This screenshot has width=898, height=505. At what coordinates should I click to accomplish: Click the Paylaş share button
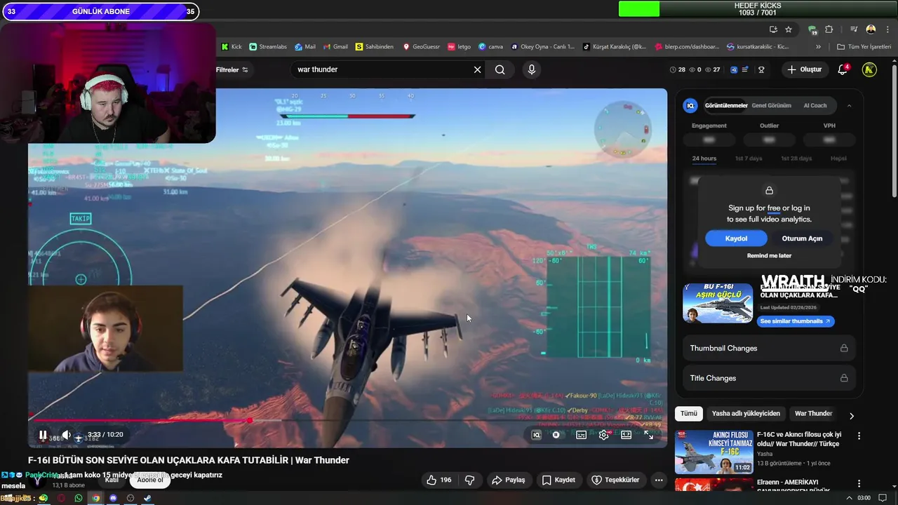coord(509,480)
